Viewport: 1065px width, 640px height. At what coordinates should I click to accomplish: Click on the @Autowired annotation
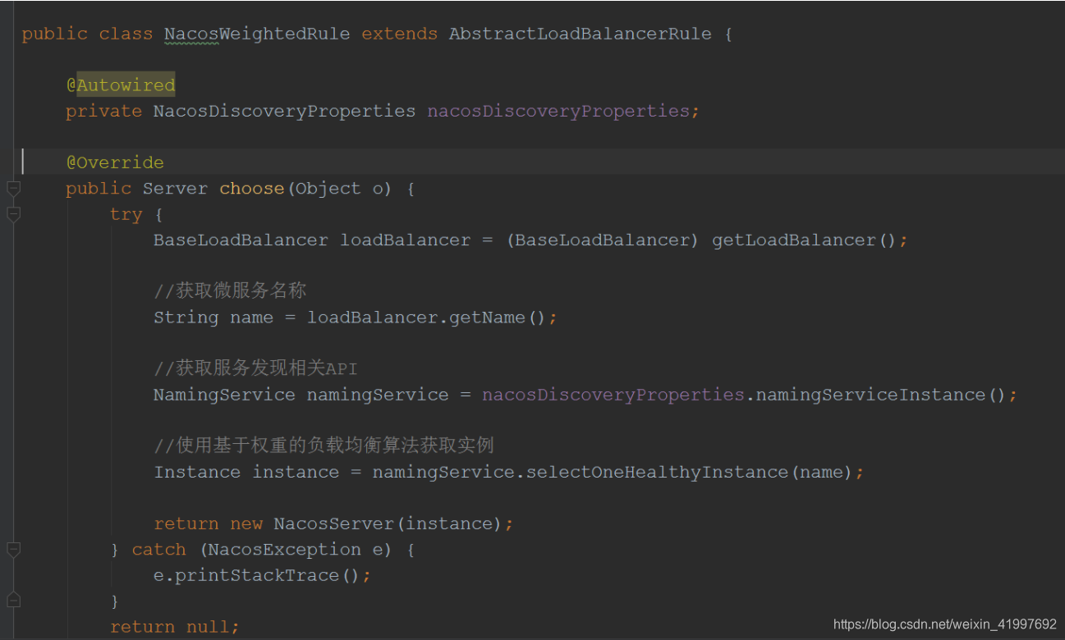coord(121,85)
